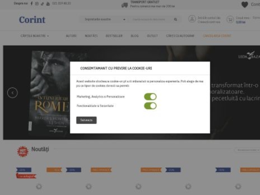Click the Hot badge beside Noutăți
The width and height of the screenshot is (260, 195).
point(23,151)
